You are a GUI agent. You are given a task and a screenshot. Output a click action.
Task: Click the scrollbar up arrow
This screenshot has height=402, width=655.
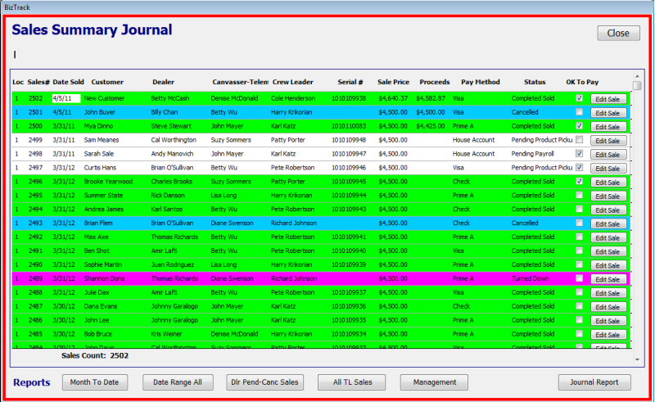pyautogui.click(x=637, y=76)
